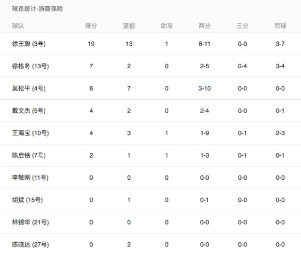The width and height of the screenshot is (301, 255).
Task: Select the 助攻 column header
Action: [x=166, y=26]
